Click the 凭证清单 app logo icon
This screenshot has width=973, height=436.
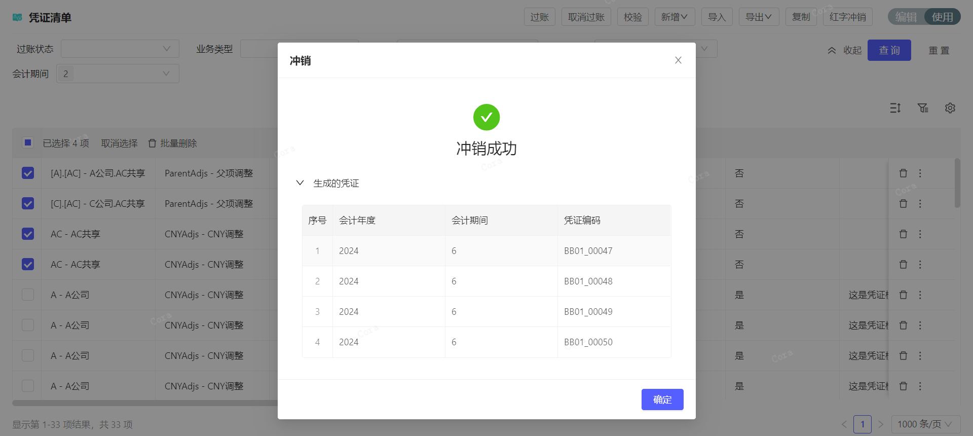point(18,18)
